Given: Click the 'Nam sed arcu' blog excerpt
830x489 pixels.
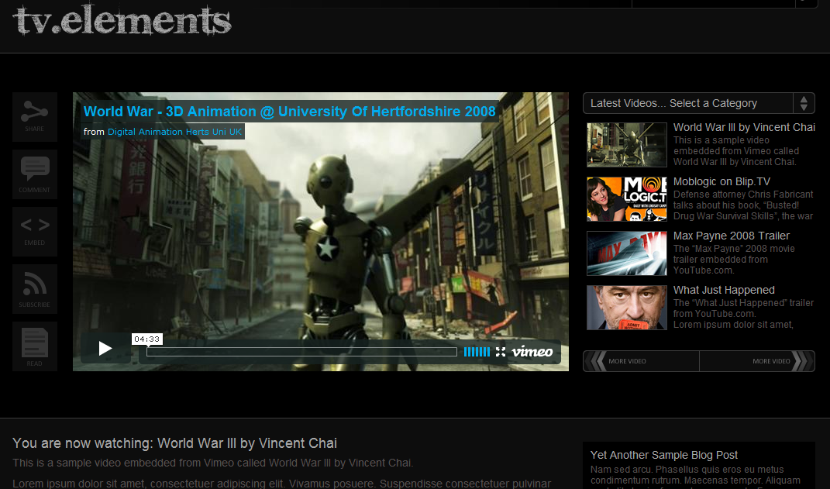Looking at the screenshot, I should [x=696, y=475].
